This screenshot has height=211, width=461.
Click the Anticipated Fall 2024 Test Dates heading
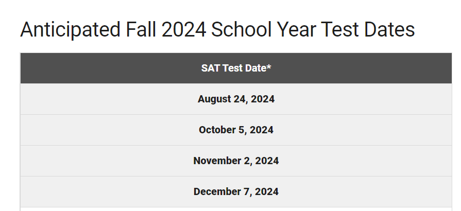pos(217,30)
